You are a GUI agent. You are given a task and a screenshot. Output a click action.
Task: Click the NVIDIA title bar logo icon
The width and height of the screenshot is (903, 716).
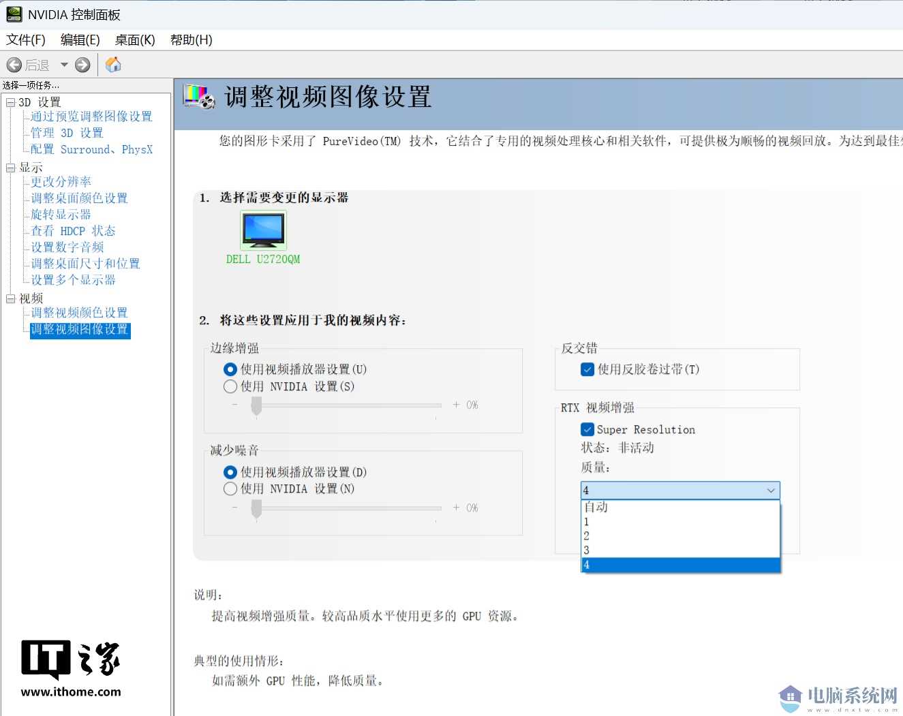(x=14, y=14)
